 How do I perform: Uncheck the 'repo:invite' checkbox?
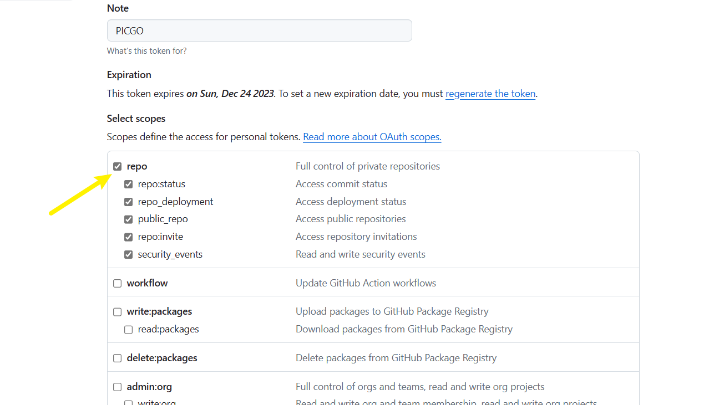[x=129, y=237]
